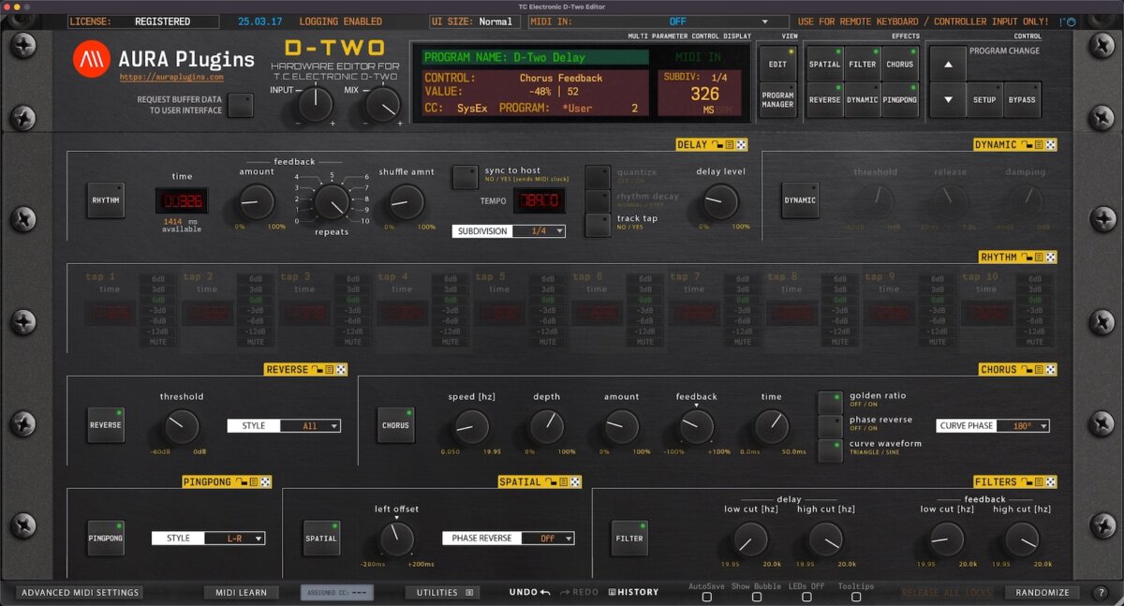Enable the Tooltips checkbox

[x=855, y=597]
